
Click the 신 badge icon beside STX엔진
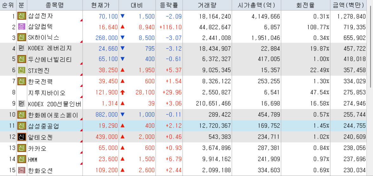coord(22,70)
